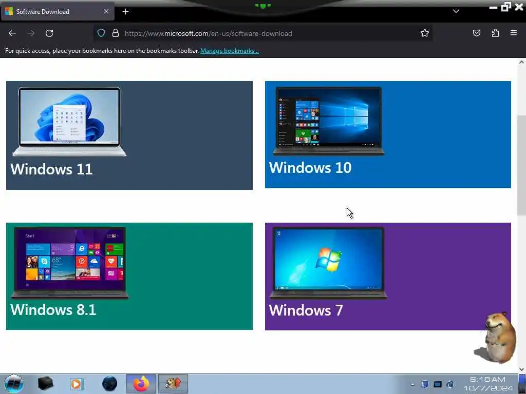Open the Windows 7 download tile
526x394 pixels.
pyautogui.click(x=388, y=277)
